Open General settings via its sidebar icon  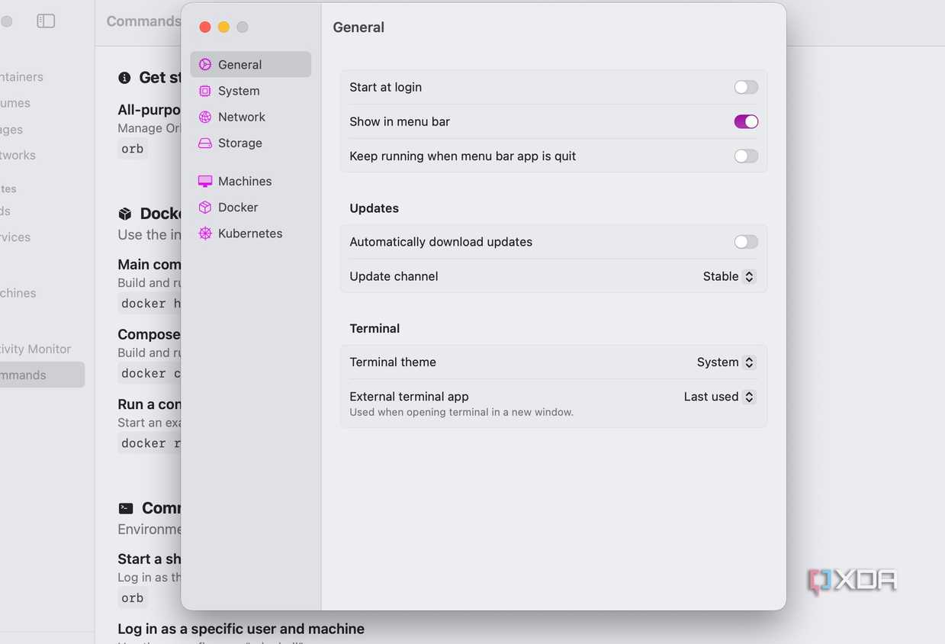coord(204,65)
